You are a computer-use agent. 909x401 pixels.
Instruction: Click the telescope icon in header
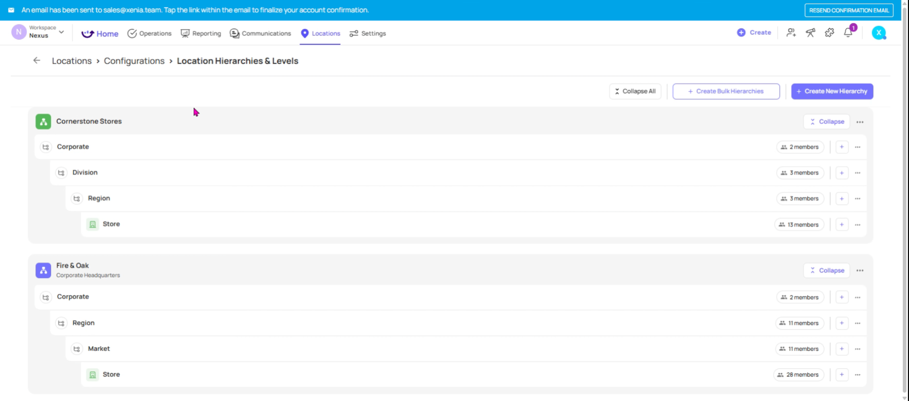pos(811,33)
